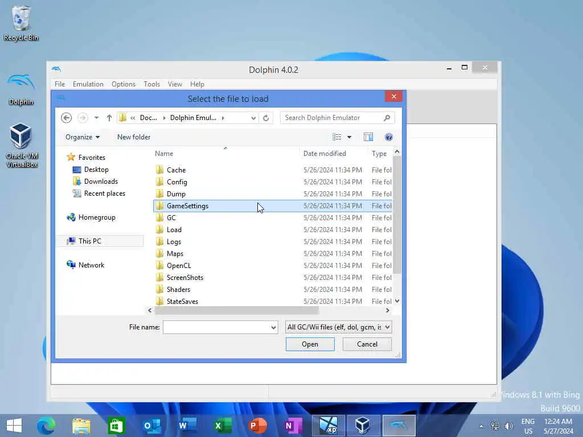The image size is (583, 437).
Task: Click the Cancel button
Action: click(x=367, y=344)
